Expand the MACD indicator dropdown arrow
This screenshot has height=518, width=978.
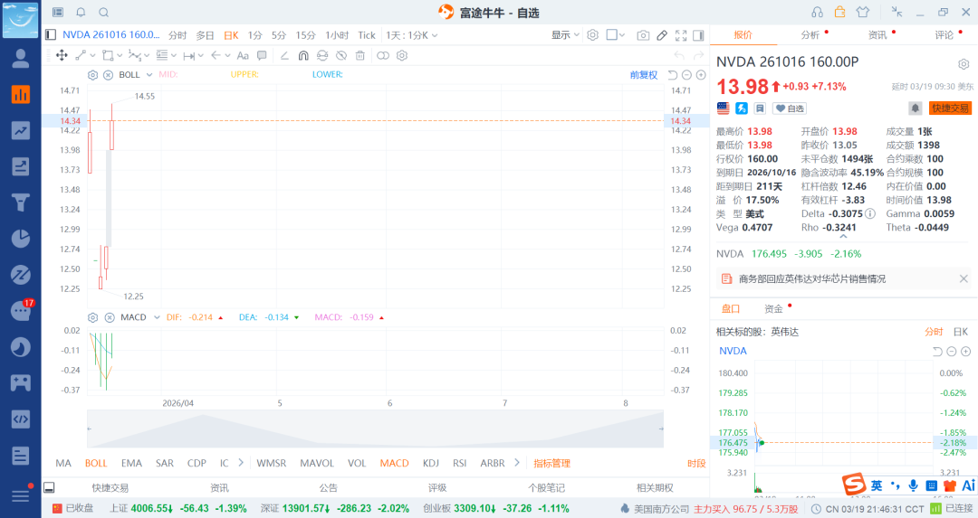(x=157, y=317)
